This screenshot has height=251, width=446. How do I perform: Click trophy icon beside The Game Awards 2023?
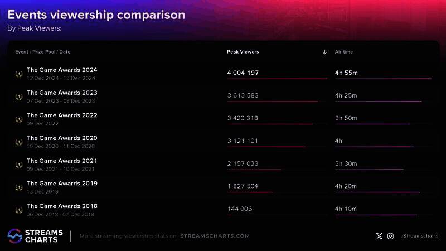(19, 97)
